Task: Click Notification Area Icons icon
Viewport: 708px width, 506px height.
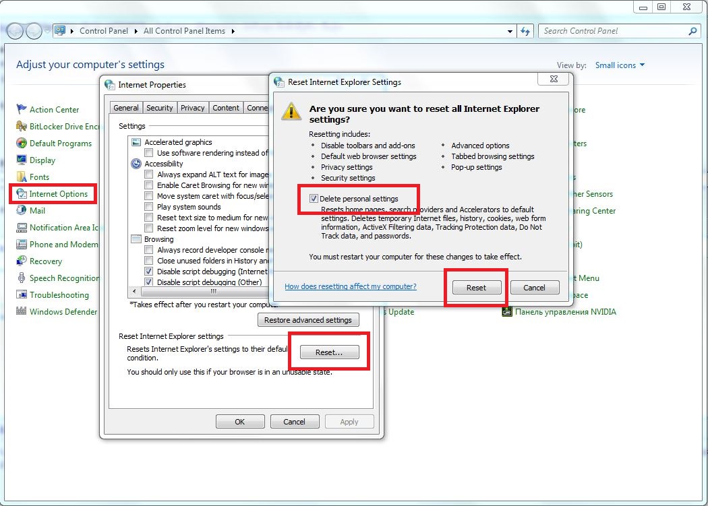Action: point(21,228)
